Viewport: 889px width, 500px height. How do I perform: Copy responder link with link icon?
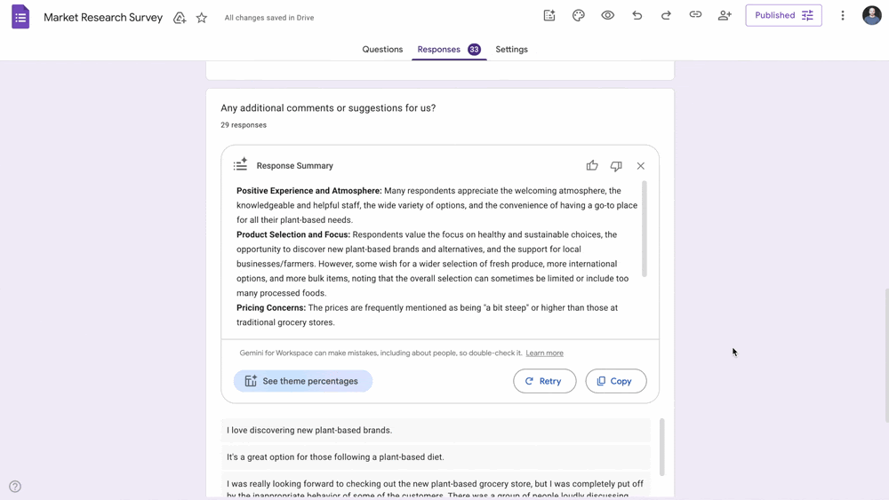(x=695, y=15)
